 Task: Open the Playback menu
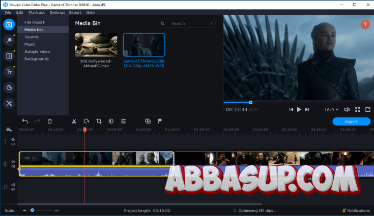click(37, 12)
